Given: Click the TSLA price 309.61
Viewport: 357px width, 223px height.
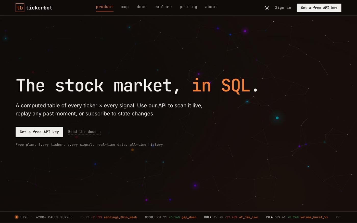Looking at the screenshot, I should (x=280, y=217).
